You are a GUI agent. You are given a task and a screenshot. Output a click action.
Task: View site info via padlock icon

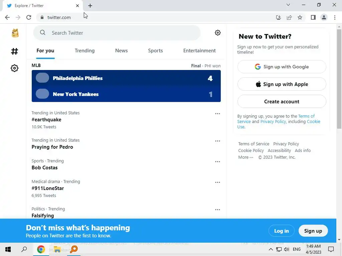pos(42,17)
